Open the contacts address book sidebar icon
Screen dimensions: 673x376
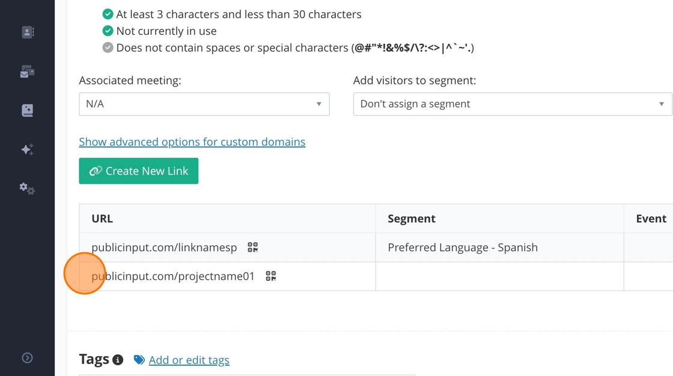tap(28, 32)
